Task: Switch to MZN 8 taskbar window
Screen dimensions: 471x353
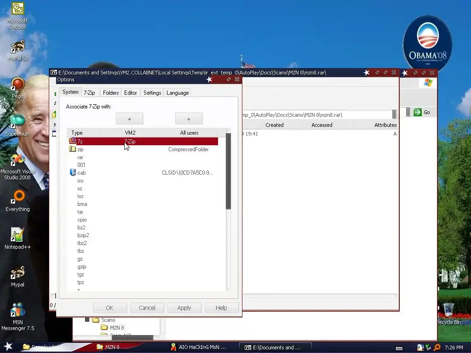Action: pyautogui.click(x=129, y=347)
